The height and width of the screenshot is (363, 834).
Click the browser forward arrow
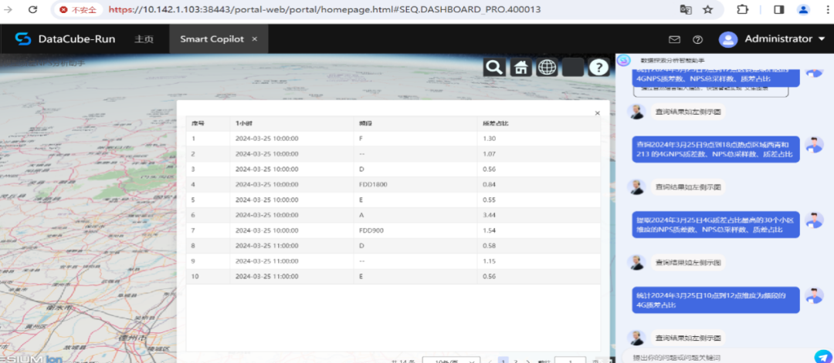8,9
